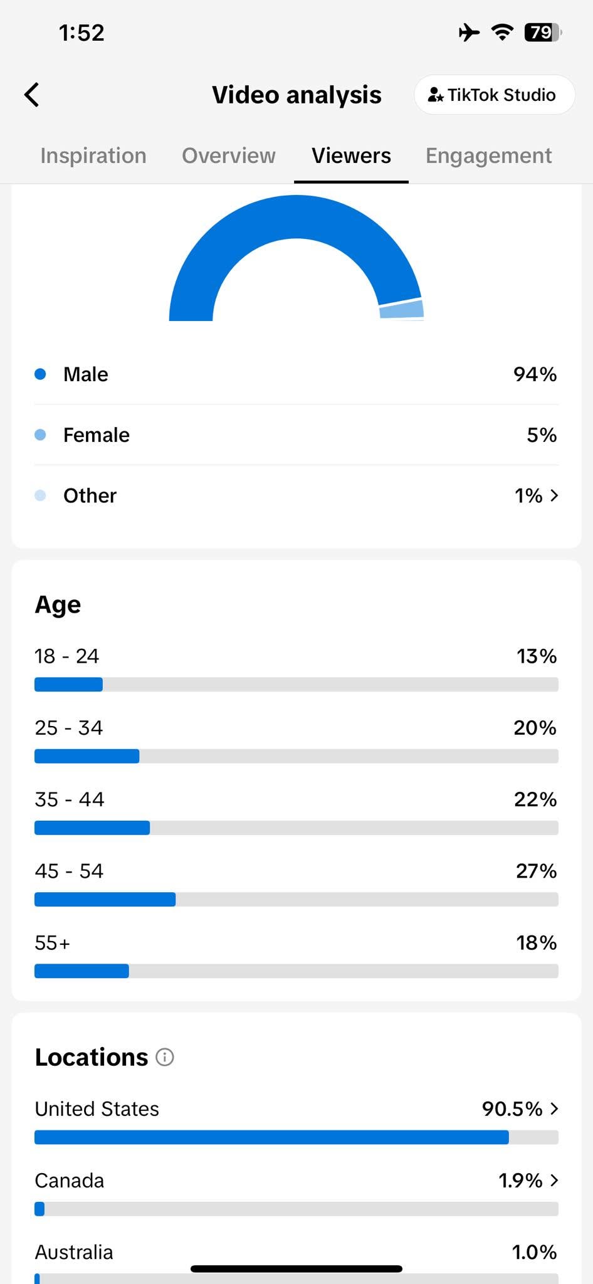The height and width of the screenshot is (1284, 593).
Task: Tap the Australia location row
Action: point(296,1261)
